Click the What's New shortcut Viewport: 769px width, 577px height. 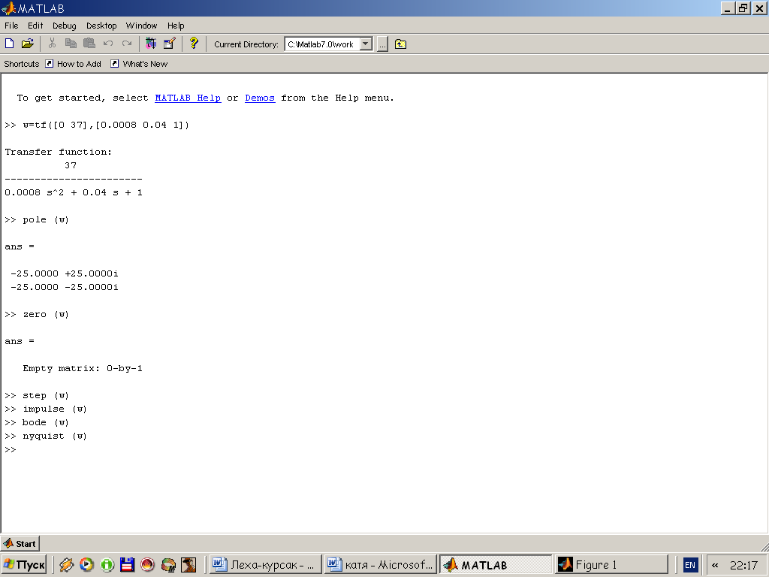[139, 64]
